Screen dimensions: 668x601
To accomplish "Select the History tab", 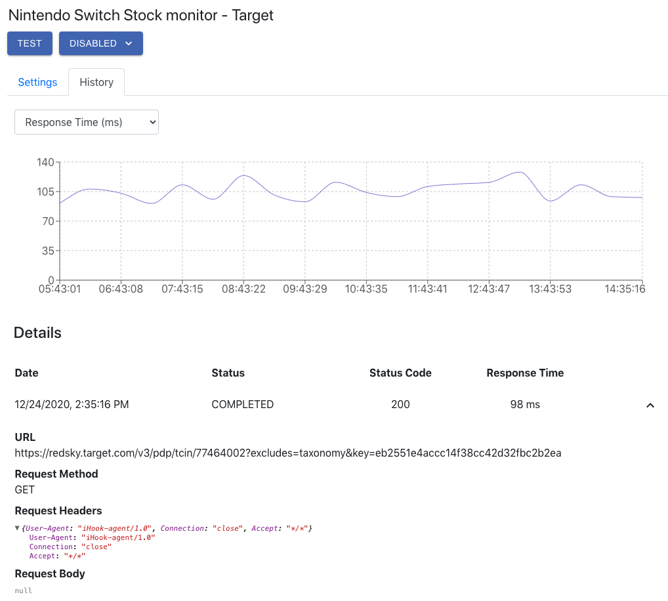I will [x=96, y=82].
